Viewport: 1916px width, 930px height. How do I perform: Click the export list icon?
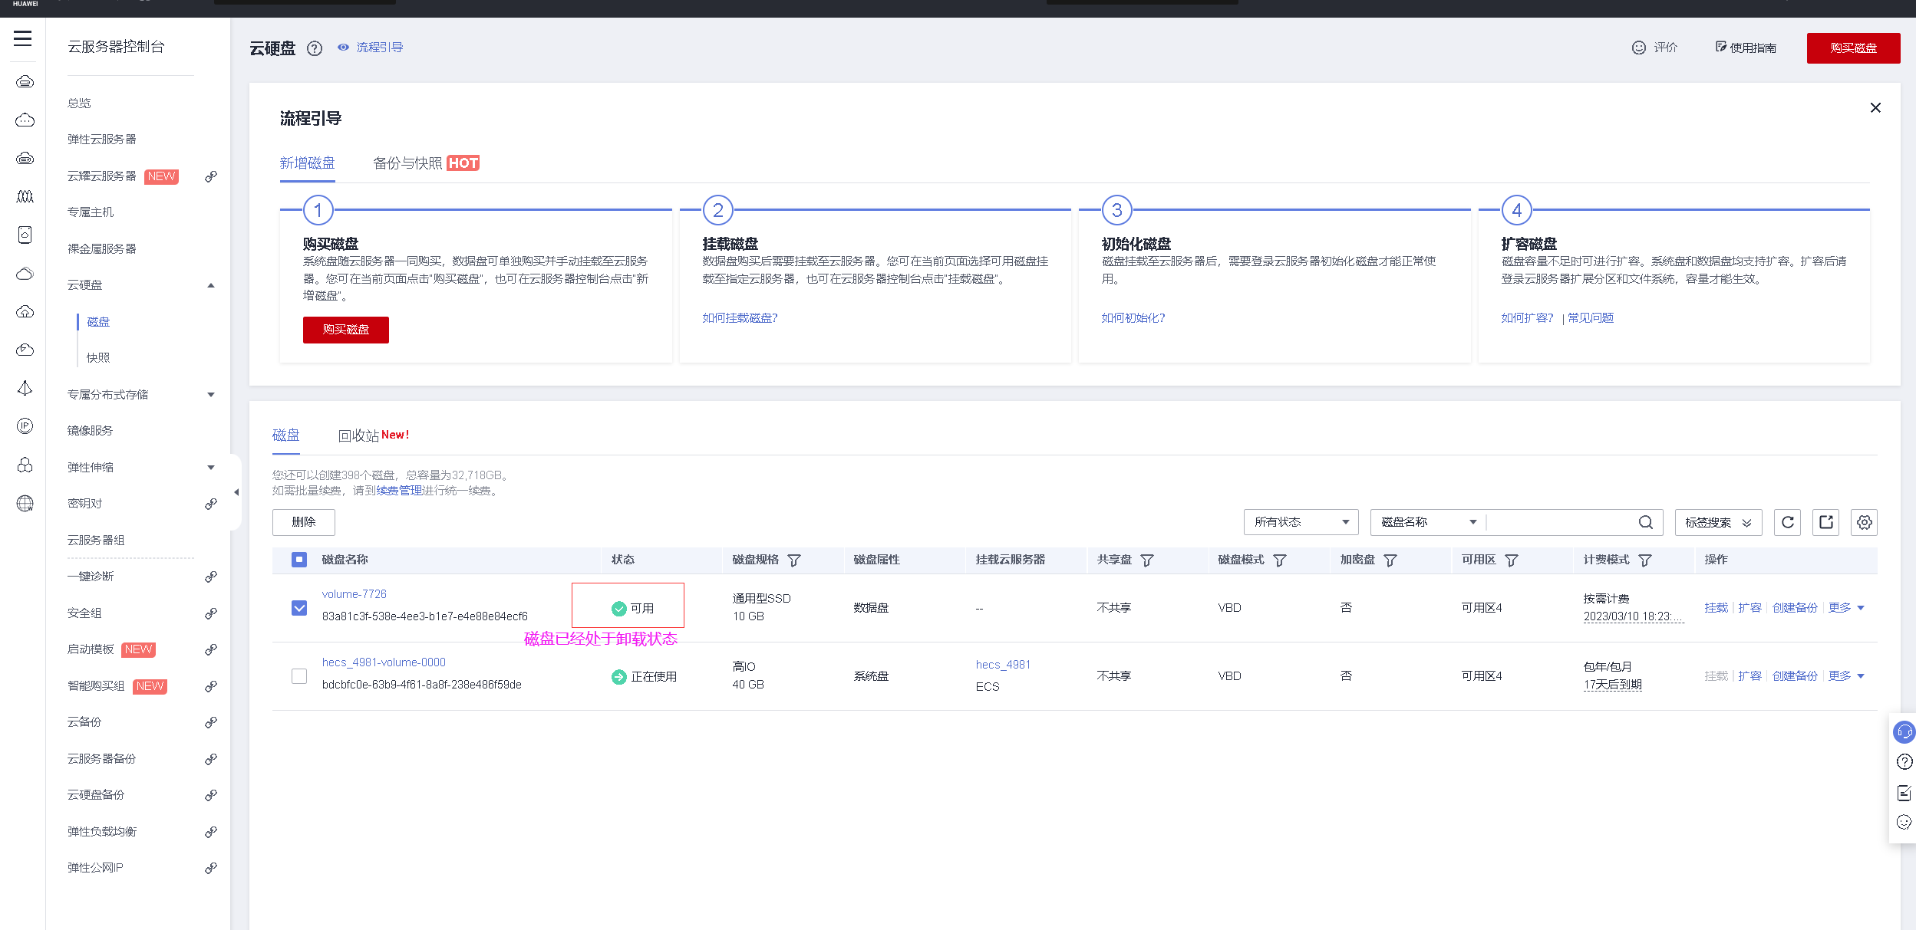pyautogui.click(x=1825, y=522)
